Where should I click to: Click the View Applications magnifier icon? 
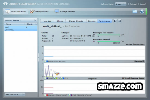point(7,12)
